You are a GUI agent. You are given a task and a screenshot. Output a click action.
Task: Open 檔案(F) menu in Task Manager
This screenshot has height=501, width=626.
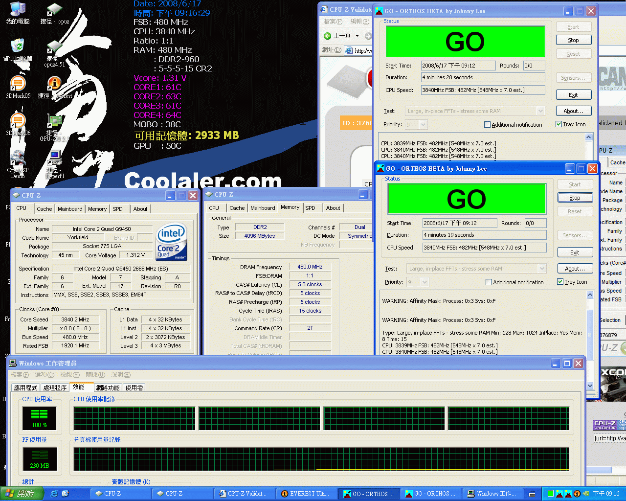pos(20,375)
